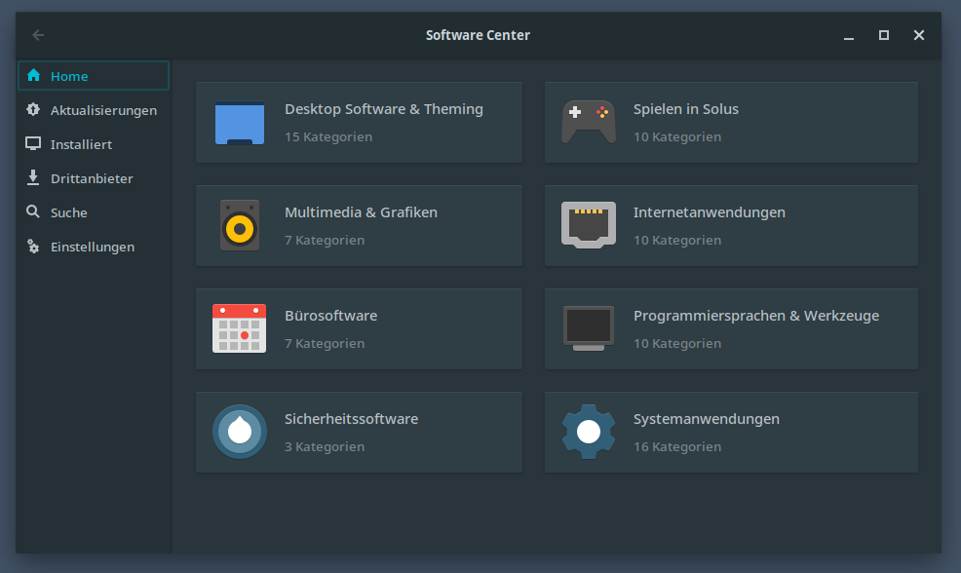The width and height of the screenshot is (961, 573).
Task: Open Einstellungen using its sidebar icon
Action: [x=34, y=246]
